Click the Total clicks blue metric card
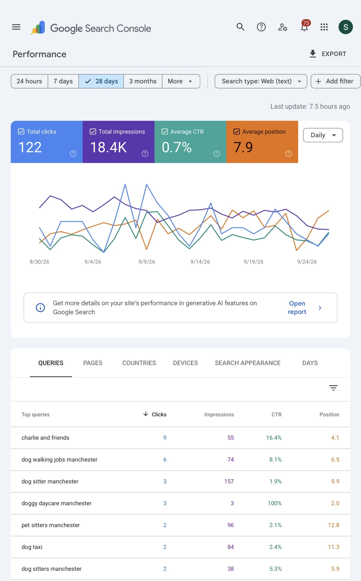 (47, 142)
